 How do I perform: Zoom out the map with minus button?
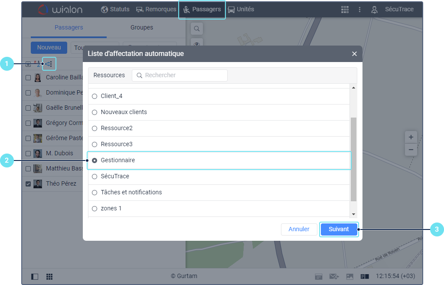(411, 149)
